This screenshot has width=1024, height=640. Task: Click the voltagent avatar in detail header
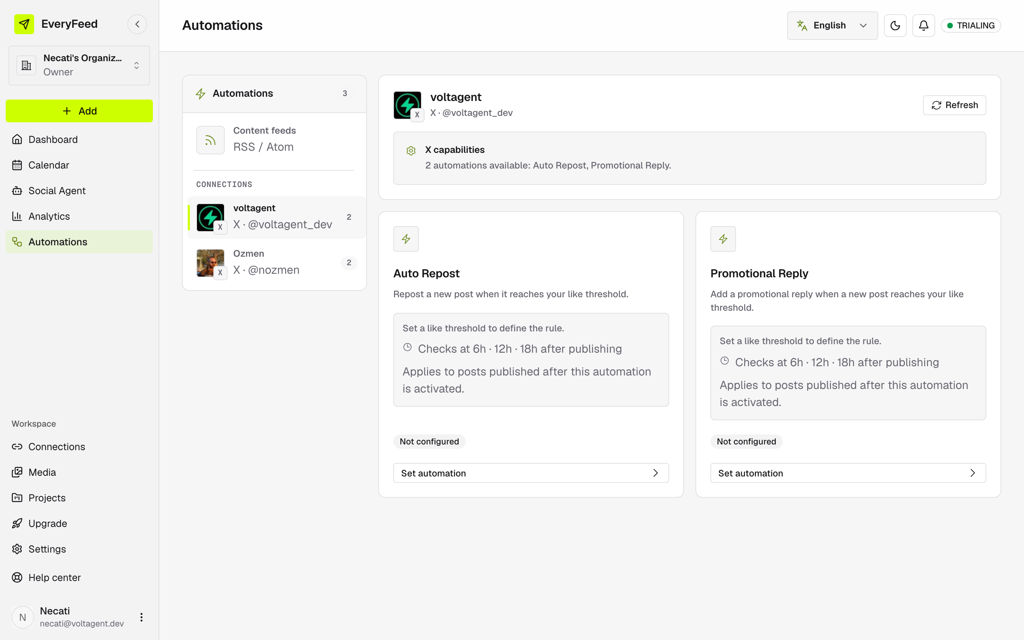[x=407, y=105]
